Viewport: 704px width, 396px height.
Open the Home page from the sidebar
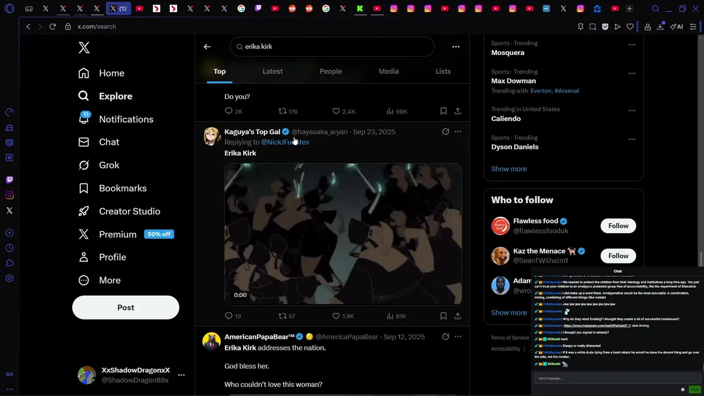101,73
